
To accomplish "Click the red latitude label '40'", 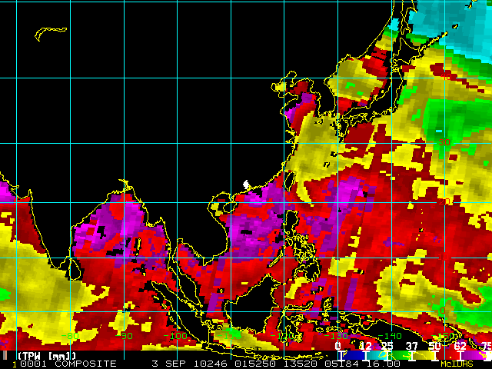I will tap(445, 77).
